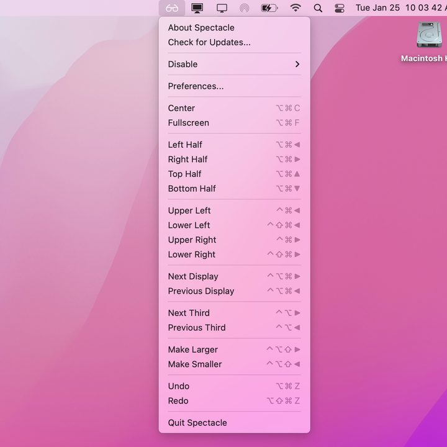The height and width of the screenshot is (447, 447).
Task: Click the Spectacle glasses icon in menu bar
Action: (172, 8)
